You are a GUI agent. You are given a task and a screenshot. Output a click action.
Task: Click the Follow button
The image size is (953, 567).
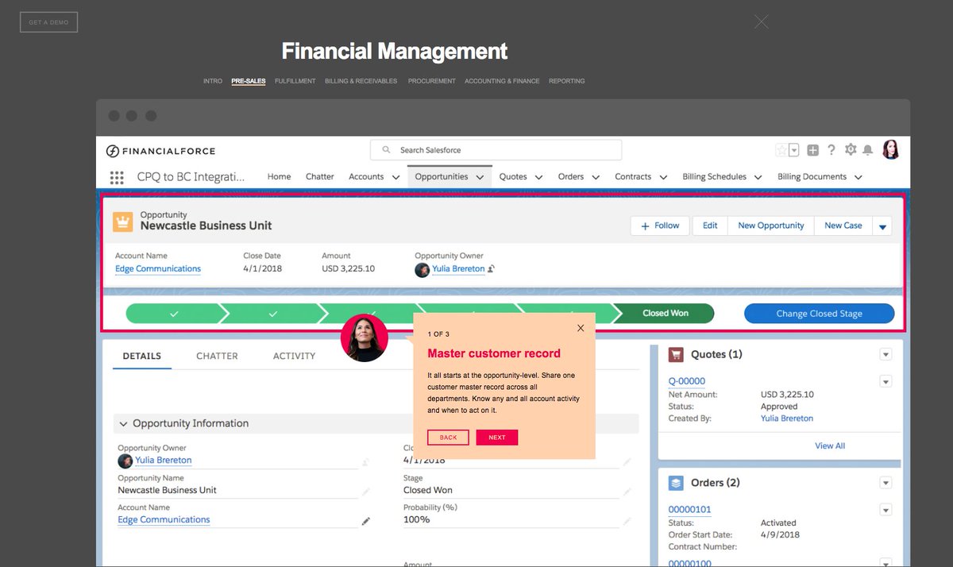[661, 226]
